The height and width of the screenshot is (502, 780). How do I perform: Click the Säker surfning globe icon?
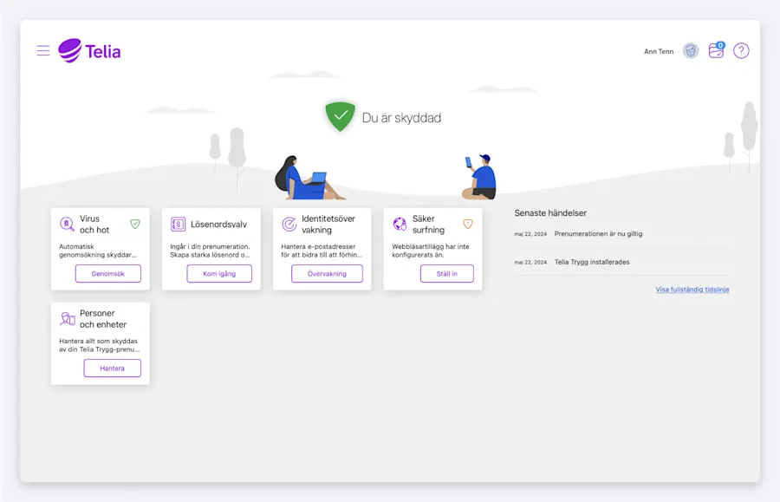pyautogui.click(x=400, y=224)
